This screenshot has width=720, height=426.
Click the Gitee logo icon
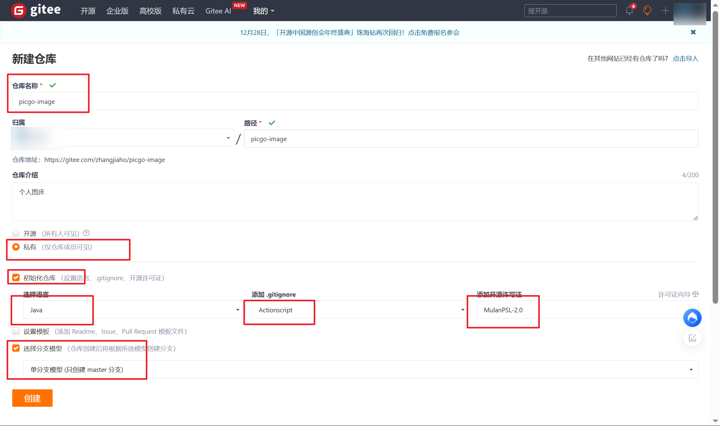(19, 10)
